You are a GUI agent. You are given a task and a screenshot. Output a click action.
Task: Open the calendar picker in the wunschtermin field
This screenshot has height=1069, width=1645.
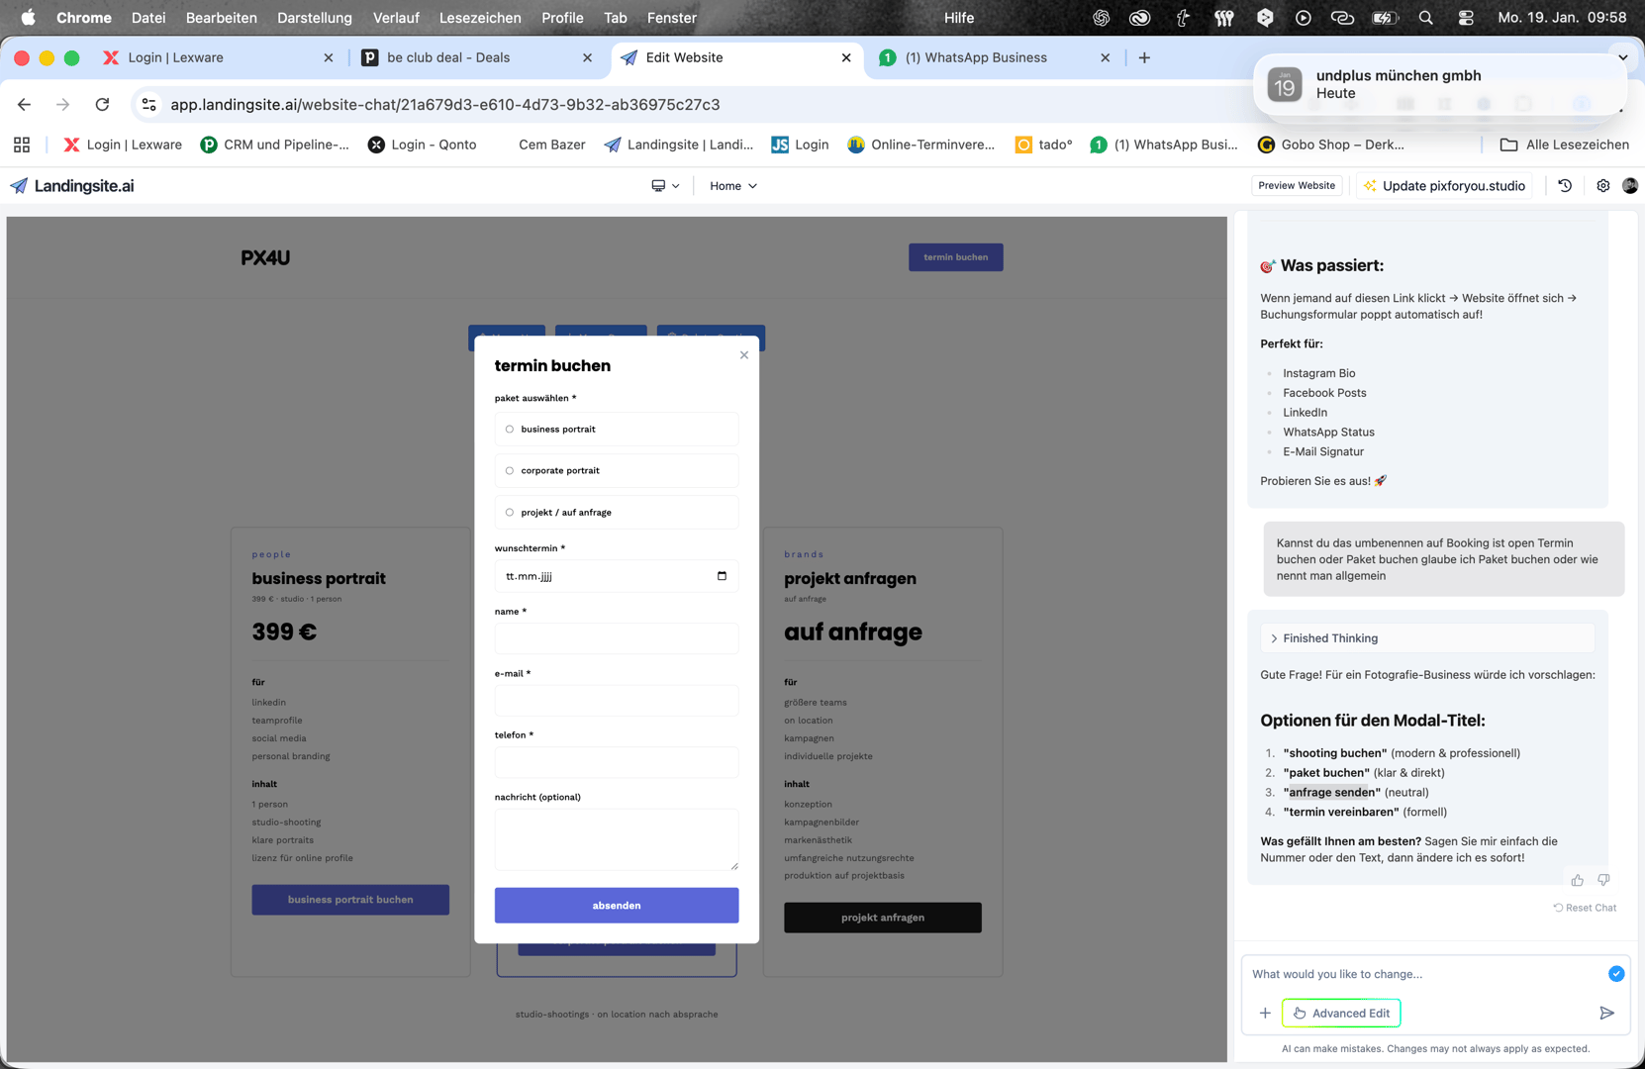[x=722, y=576]
